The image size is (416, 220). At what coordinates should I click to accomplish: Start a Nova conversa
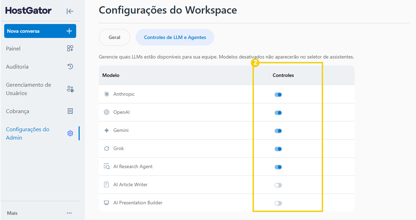(x=40, y=31)
